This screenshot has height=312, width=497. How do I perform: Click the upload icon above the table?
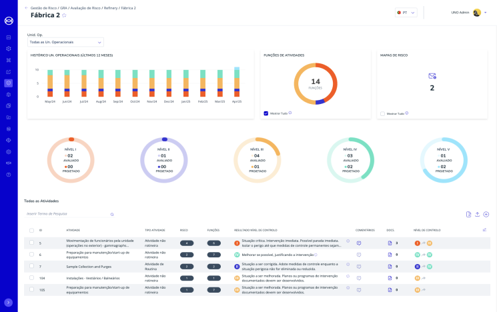coord(477,214)
